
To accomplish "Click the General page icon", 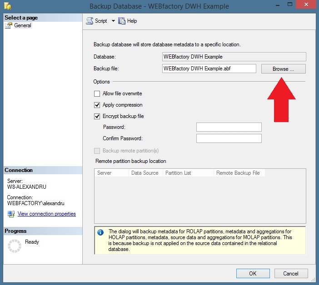I will click(x=9, y=26).
